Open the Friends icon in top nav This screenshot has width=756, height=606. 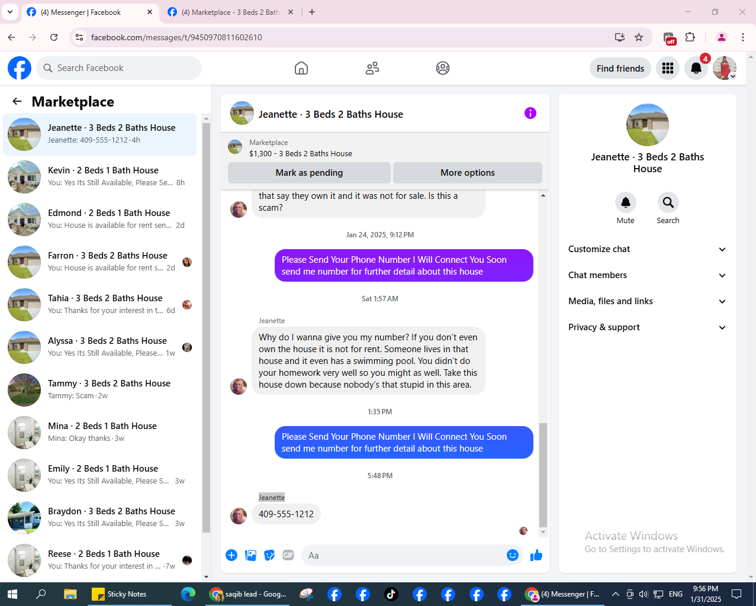(x=372, y=68)
